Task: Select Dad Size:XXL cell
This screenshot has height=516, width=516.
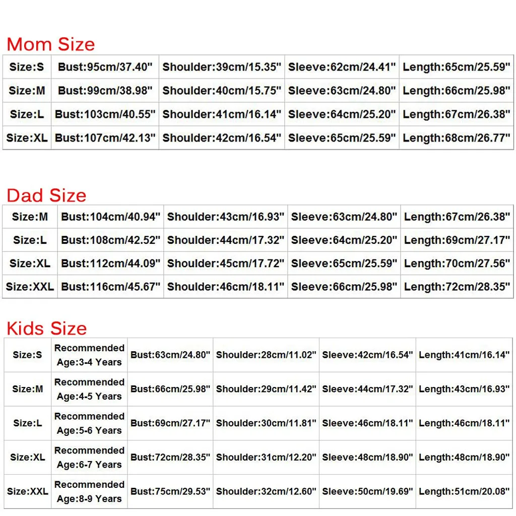Action: 30,287
